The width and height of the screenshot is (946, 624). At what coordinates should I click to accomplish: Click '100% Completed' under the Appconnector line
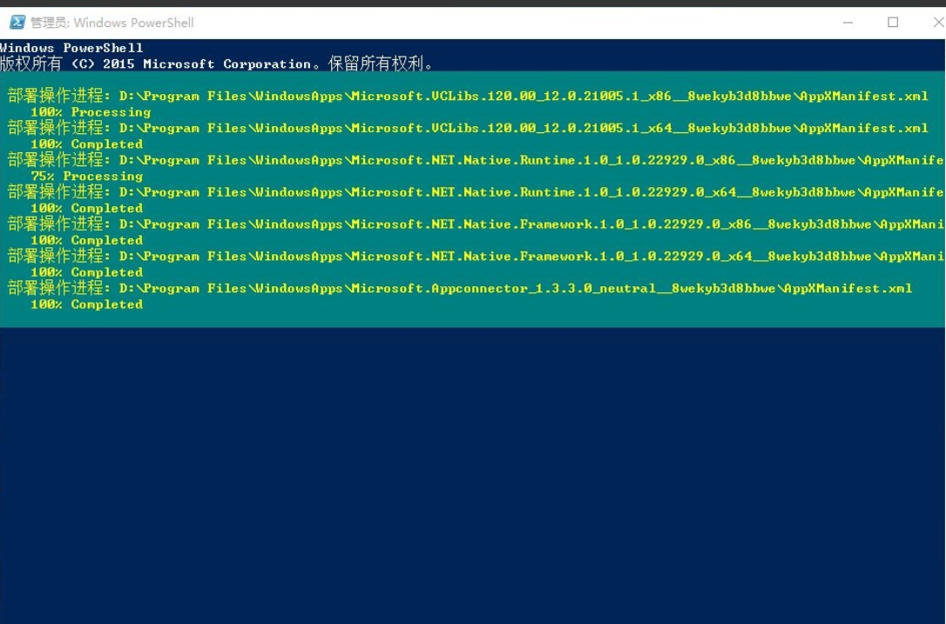coord(86,305)
